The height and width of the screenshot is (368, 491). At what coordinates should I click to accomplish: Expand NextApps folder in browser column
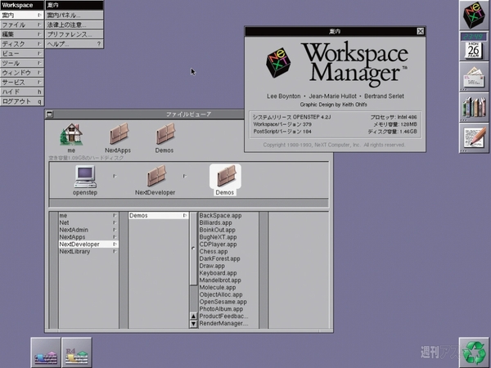point(88,237)
